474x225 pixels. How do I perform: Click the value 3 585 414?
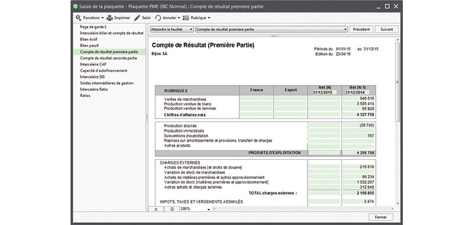tap(366, 103)
